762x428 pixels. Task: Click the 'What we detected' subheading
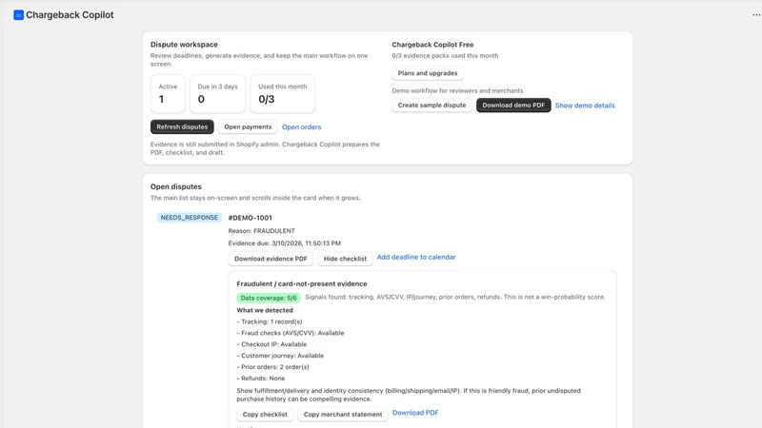pos(265,310)
